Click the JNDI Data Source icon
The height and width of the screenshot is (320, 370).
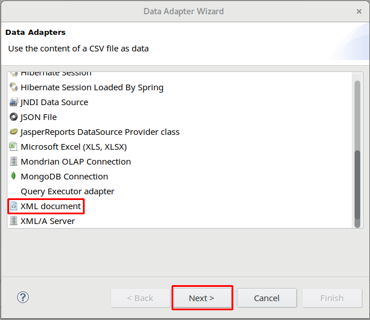(x=14, y=102)
